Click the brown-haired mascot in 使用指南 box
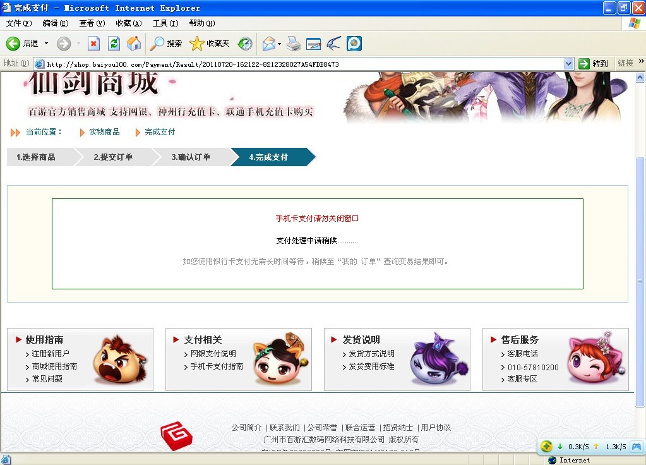Image resolution: width=646 pixels, height=465 pixels. (x=120, y=360)
